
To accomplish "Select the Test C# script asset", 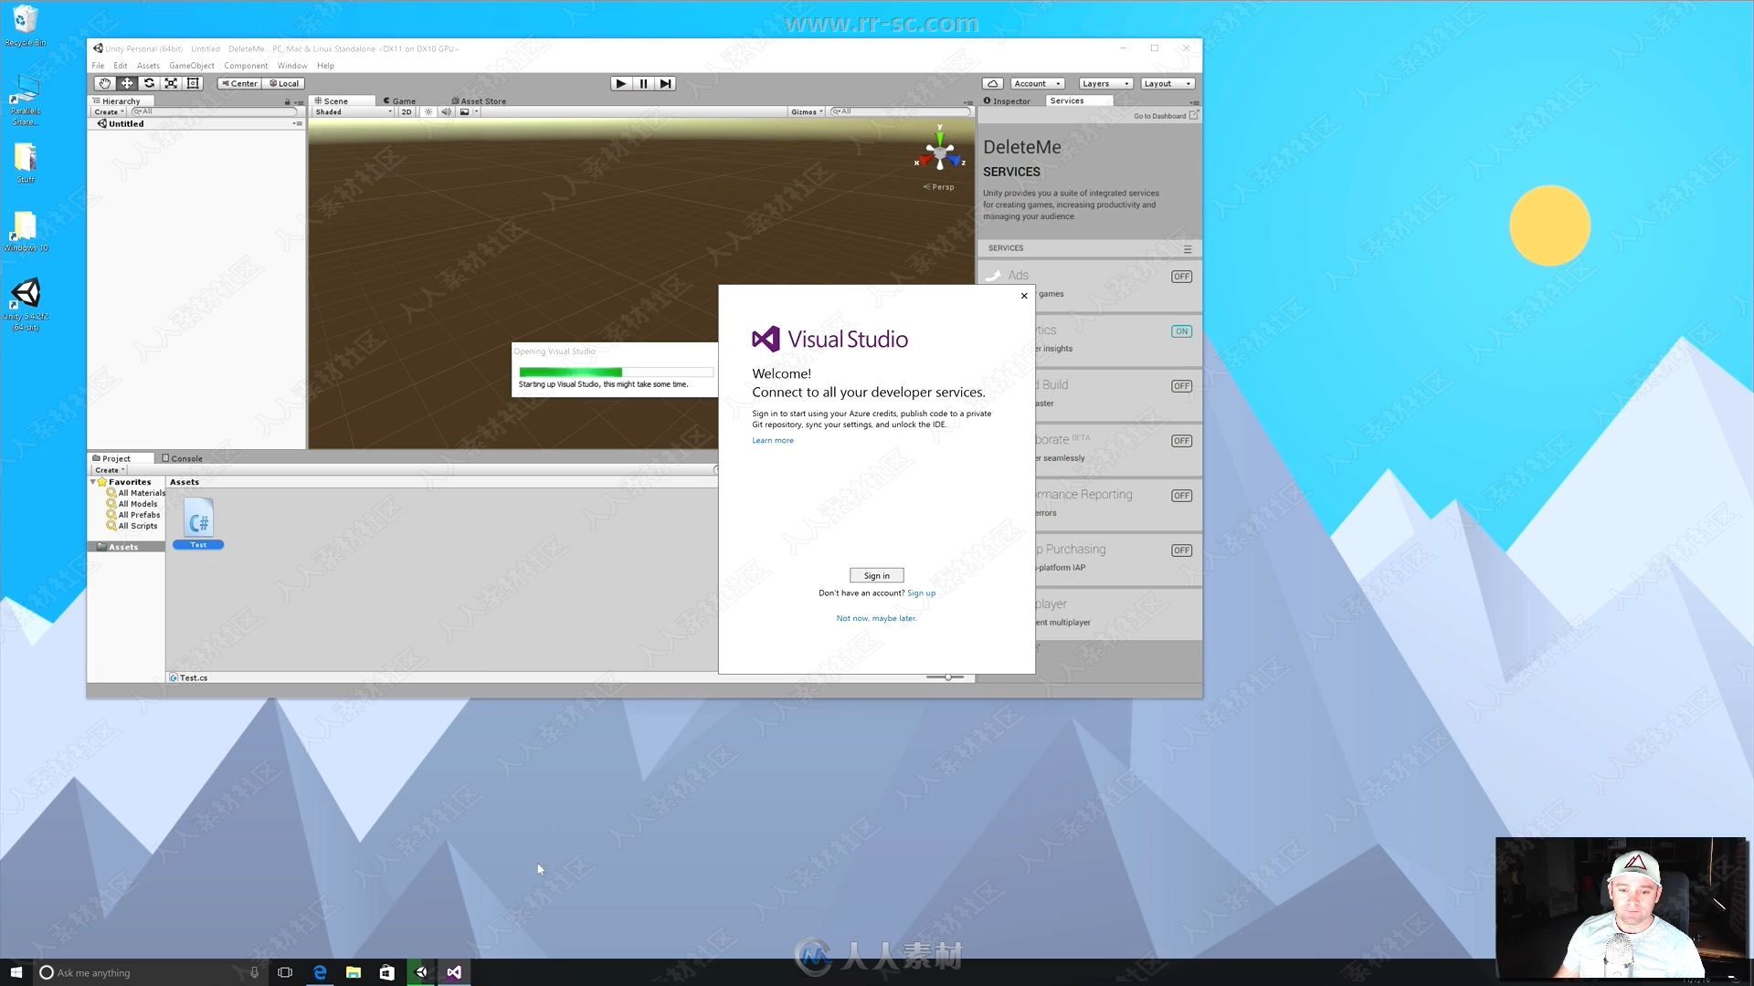I will 198,523.
